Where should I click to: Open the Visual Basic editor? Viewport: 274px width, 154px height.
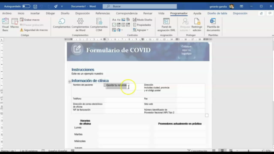pyautogui.click(x=5, y=25)
